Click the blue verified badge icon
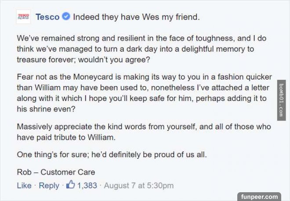290x201 pixels. [x=66, y=18]
